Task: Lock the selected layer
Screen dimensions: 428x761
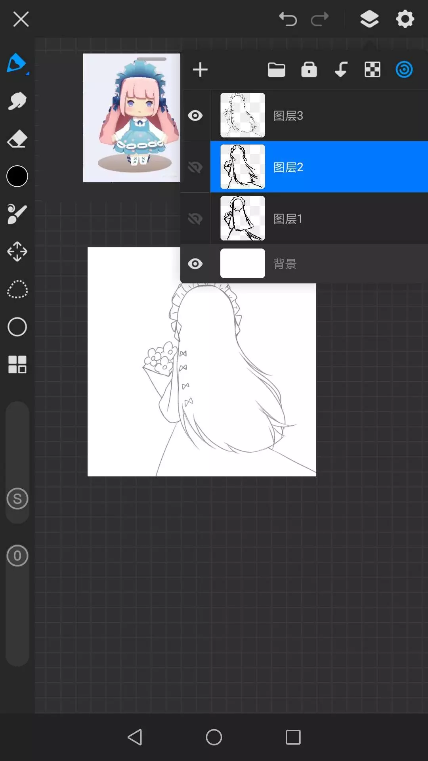Action: (x=309, y=70)
